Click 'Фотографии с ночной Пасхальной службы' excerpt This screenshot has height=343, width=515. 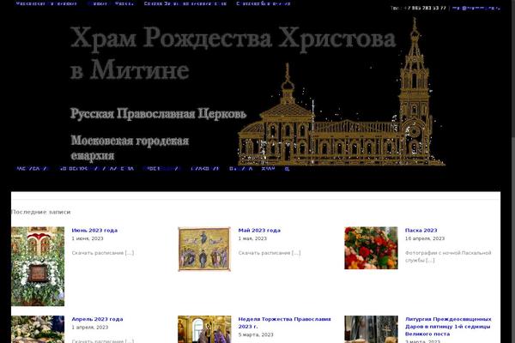[x=448, y=256]
